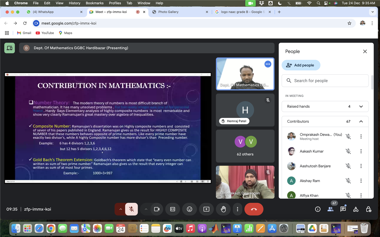Click the people panel scrollbar
The height and width of the screenshot is (237, 380).
click(372, 82)
